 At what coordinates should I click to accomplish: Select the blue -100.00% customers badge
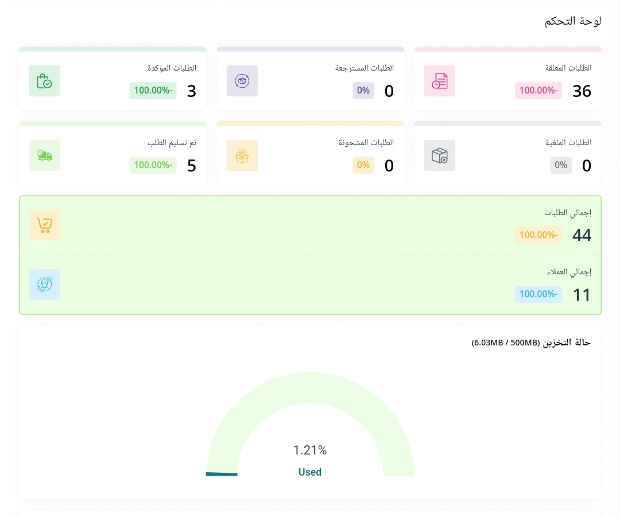[538, 294]
